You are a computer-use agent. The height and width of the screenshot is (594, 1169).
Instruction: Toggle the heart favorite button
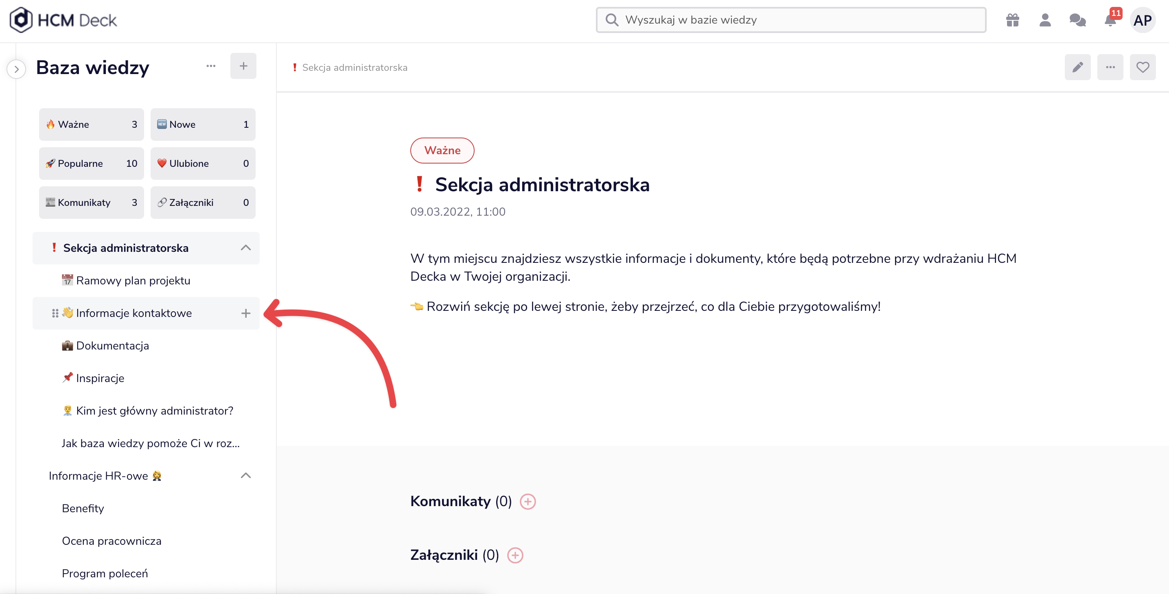point(1142,67)
